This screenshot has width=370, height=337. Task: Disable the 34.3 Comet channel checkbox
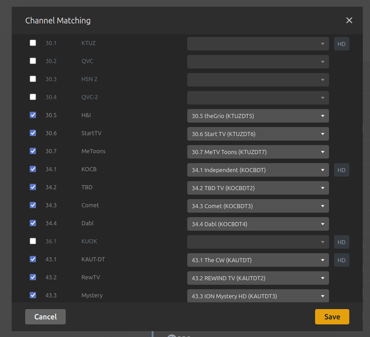33,205
